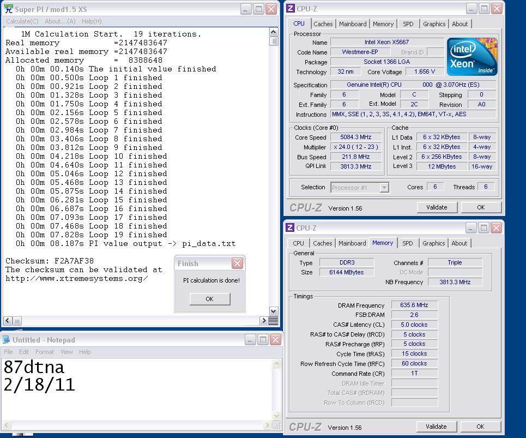Minimize the top CPU-Z window
This screenshot has width=526, height=438.
pos(471,9)
